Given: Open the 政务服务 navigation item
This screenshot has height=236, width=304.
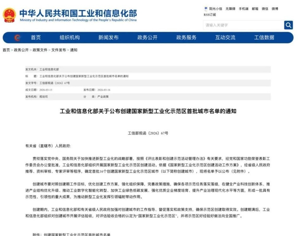Looking at the screenshot, I should click(186, 37).
